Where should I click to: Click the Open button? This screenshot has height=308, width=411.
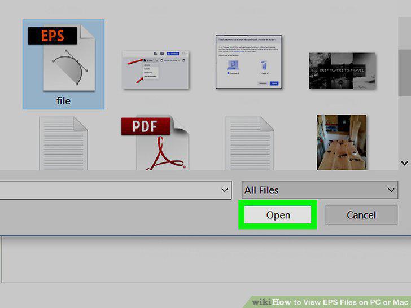tap(278, 215)
